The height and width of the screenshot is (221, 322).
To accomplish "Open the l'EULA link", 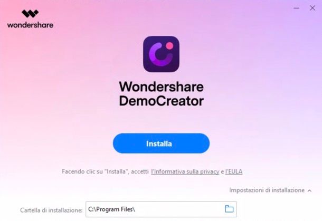I will point(234,171).
